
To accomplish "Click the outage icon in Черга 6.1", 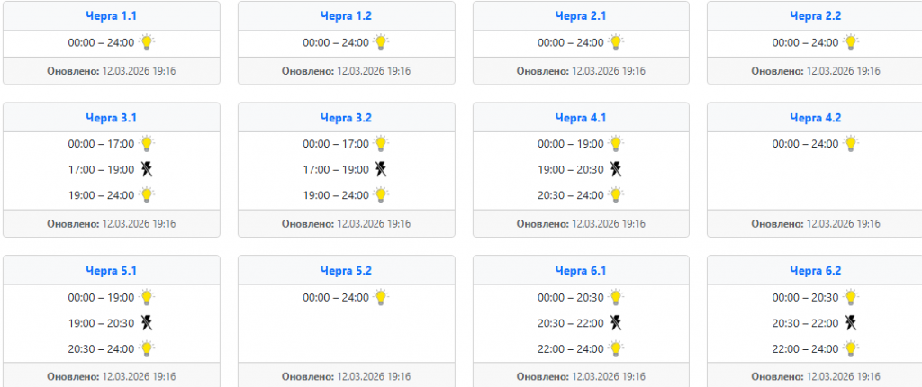I will pos(616,323).
